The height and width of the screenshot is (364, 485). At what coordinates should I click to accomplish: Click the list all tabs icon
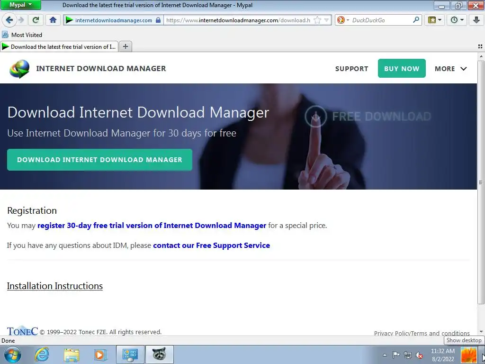(x=480, y=46)
